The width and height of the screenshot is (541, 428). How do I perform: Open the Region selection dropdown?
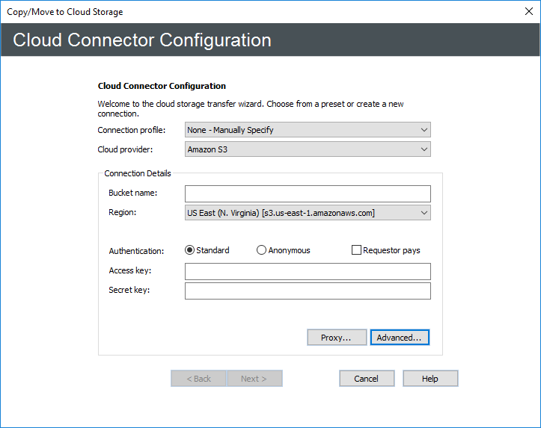tap(308, 213)
